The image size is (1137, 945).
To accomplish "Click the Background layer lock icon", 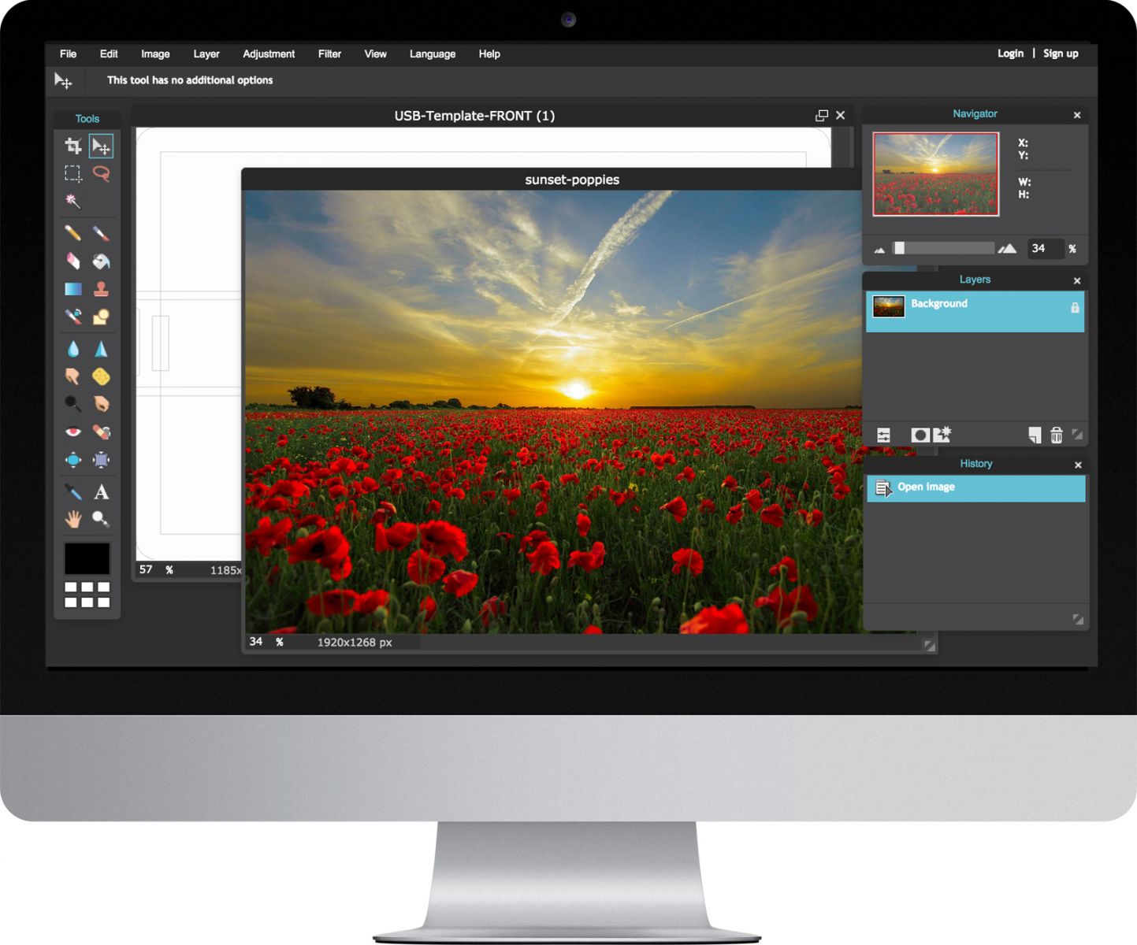I will 1075,308.
